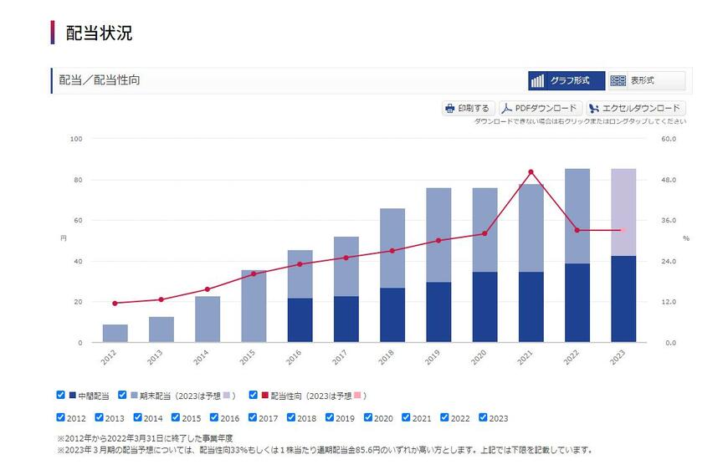728x465 pixels.
Task: Click the table grid icon for table view
Action: pyautogui.click(x=618, y=81)
